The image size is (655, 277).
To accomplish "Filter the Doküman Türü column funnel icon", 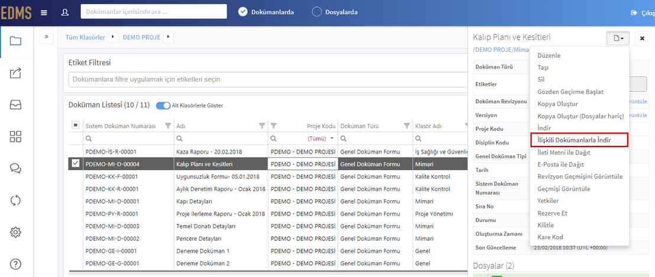I will click(407, 126).
